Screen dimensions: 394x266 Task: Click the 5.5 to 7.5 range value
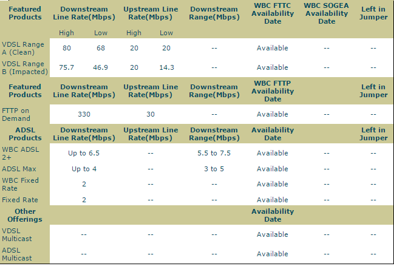pyautogui.click(x=214, y=153)
